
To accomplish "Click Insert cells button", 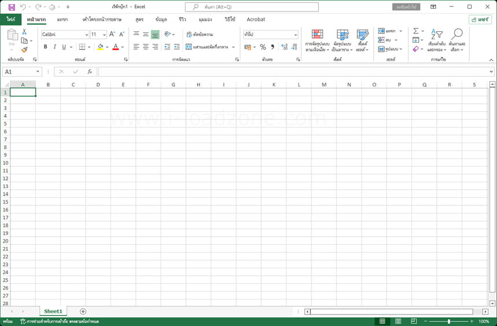I will pos(387,31).
